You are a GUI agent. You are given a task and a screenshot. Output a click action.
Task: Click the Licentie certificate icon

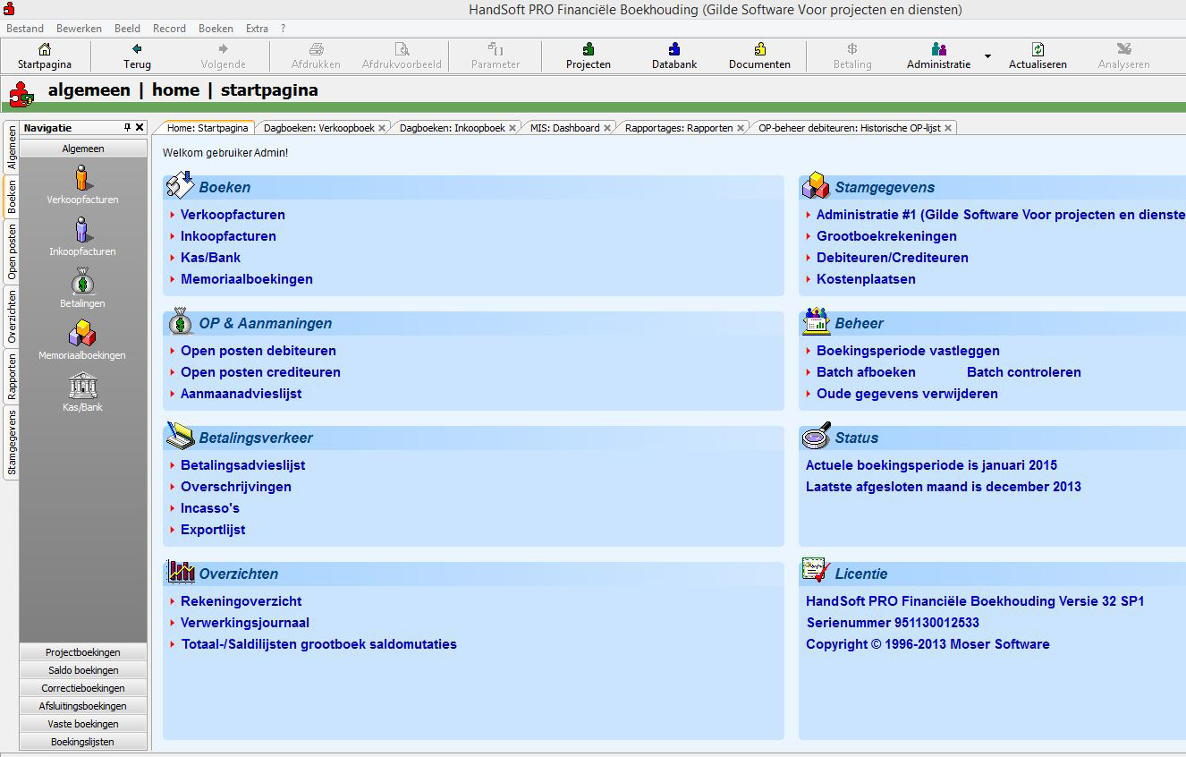[x=816, y=571]
